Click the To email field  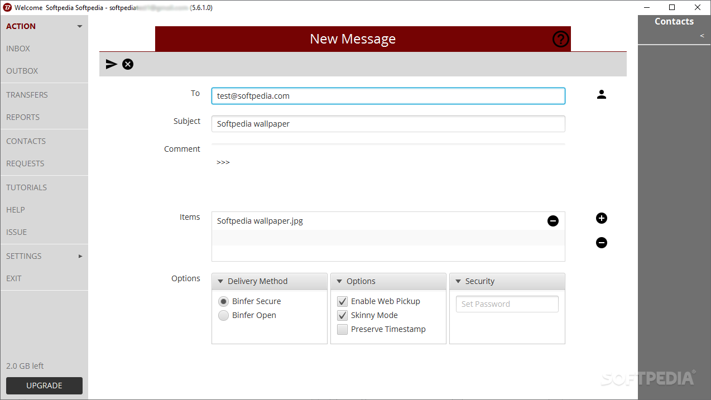(x=388, y=96)
